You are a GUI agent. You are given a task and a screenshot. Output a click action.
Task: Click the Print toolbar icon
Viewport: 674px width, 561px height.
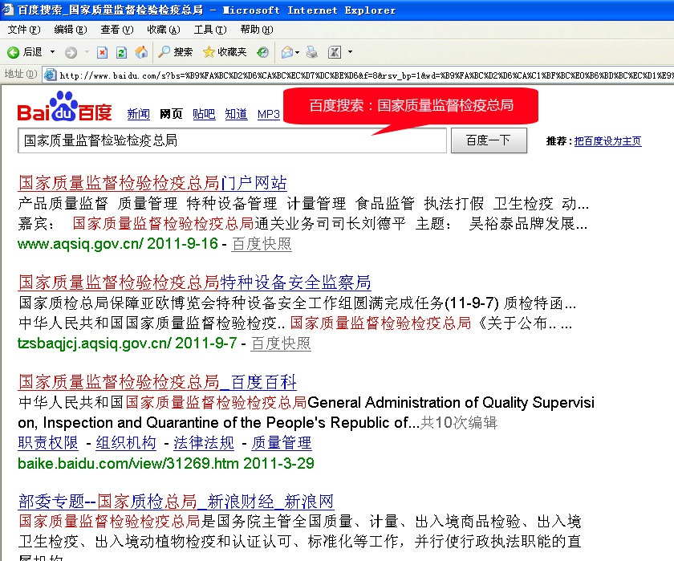[312, 52]
